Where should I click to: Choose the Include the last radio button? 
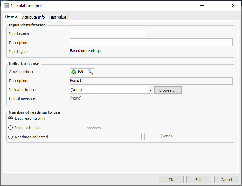pyautogui.click(x=11, y=128)
